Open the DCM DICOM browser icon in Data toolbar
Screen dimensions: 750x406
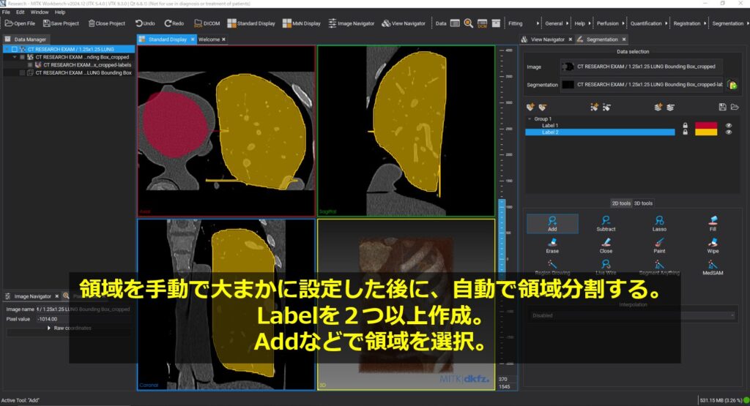point(482,23)
